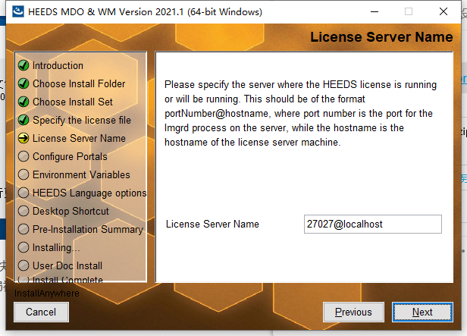Click the HEEDS installer title bar icon
The height and width of the screenshot is (336, 467).
pos(18,11)
